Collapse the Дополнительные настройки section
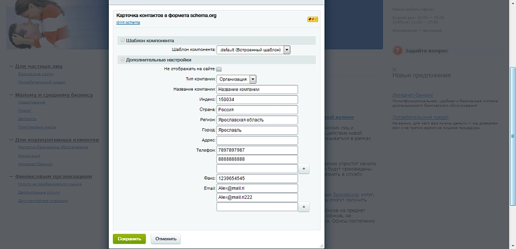 coord(122,60)
